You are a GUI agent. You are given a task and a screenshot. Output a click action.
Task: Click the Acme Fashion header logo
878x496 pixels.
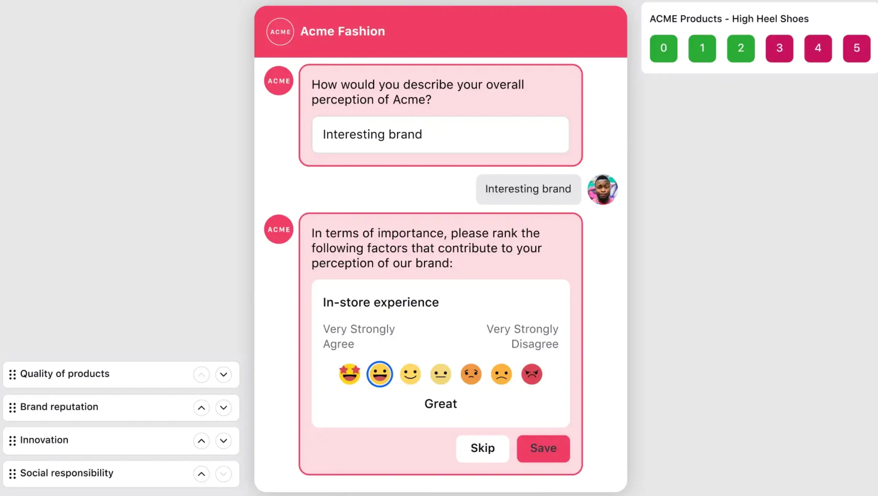pyautogui.click(x=280, y=32)
